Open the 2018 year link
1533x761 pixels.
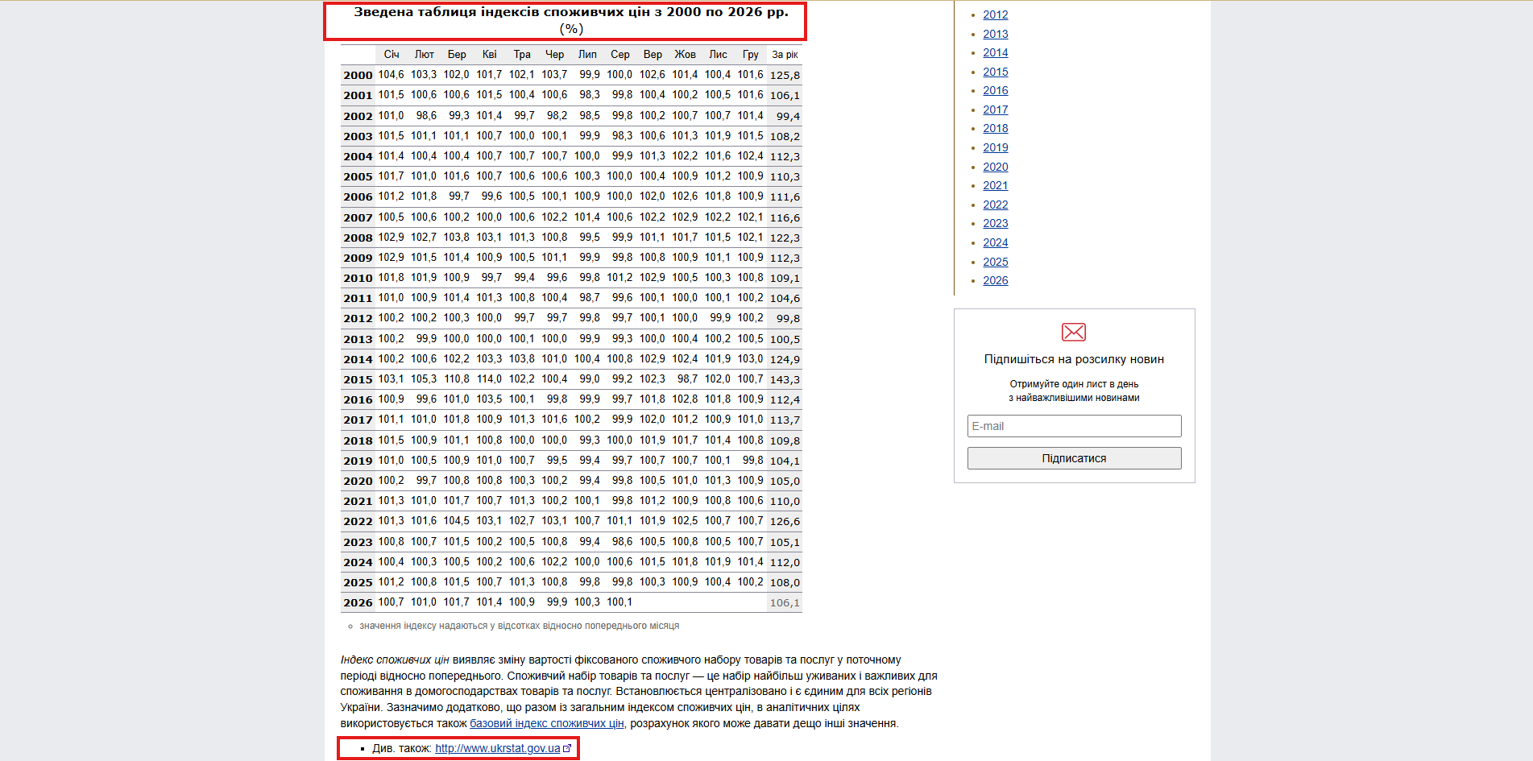(995, 128)
